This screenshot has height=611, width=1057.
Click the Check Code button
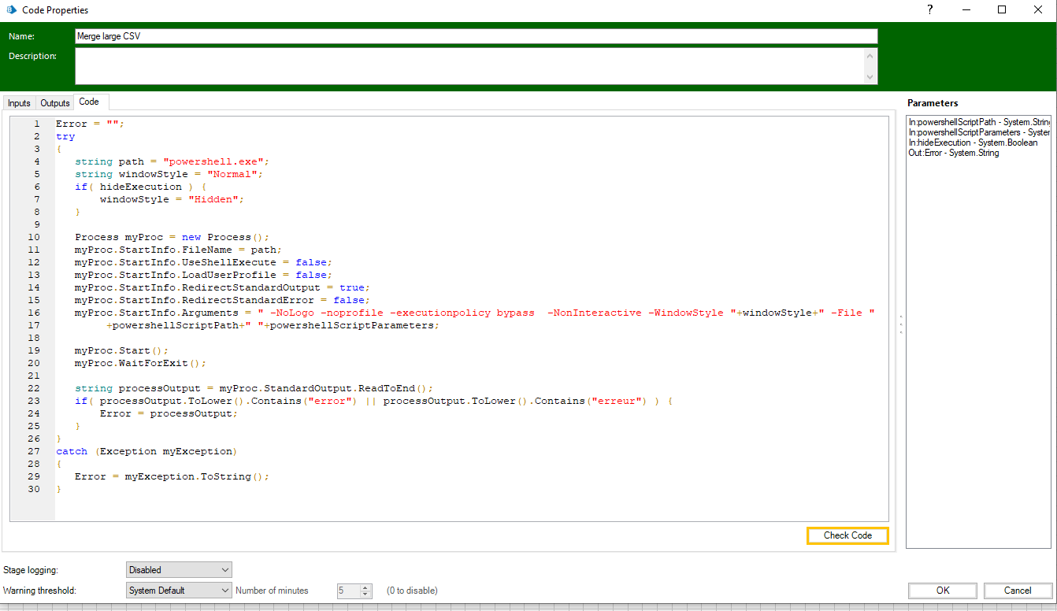pyautogui.click(x=847, y=535)
